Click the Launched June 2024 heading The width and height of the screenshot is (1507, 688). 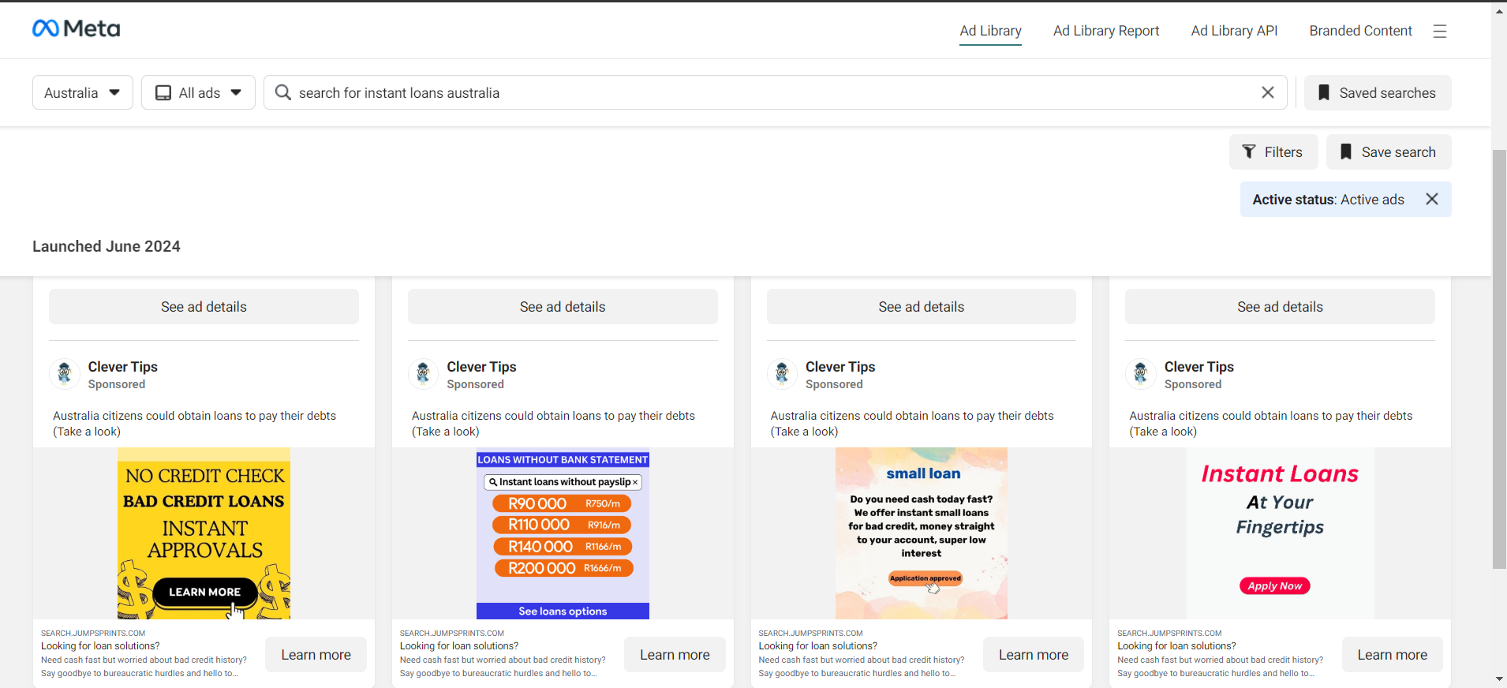click(x=107, y=246)
